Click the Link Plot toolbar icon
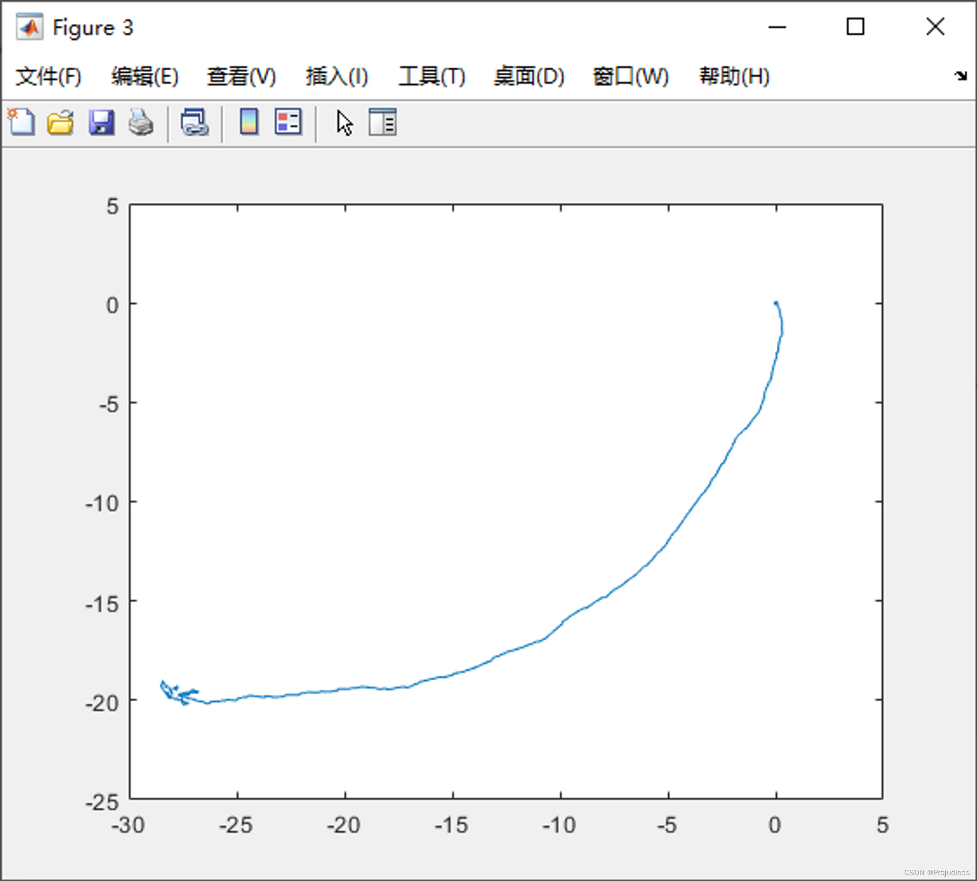Screen dimensions: 977x881 [194, 122]
